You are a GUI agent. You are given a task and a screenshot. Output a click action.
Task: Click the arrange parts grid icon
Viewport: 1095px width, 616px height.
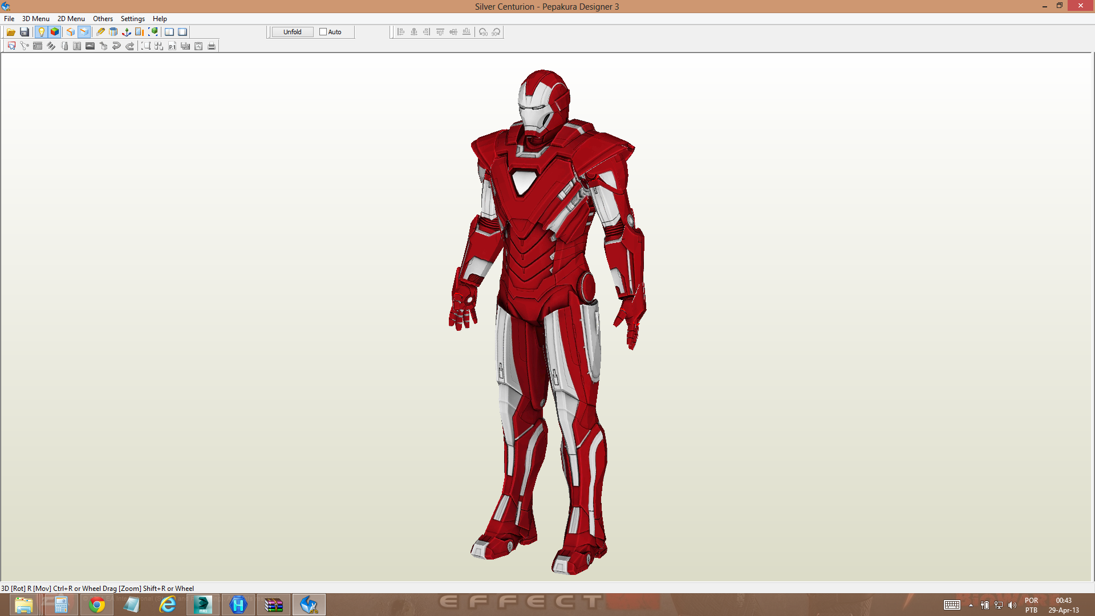pyautogui.click(x=159, y=46)
